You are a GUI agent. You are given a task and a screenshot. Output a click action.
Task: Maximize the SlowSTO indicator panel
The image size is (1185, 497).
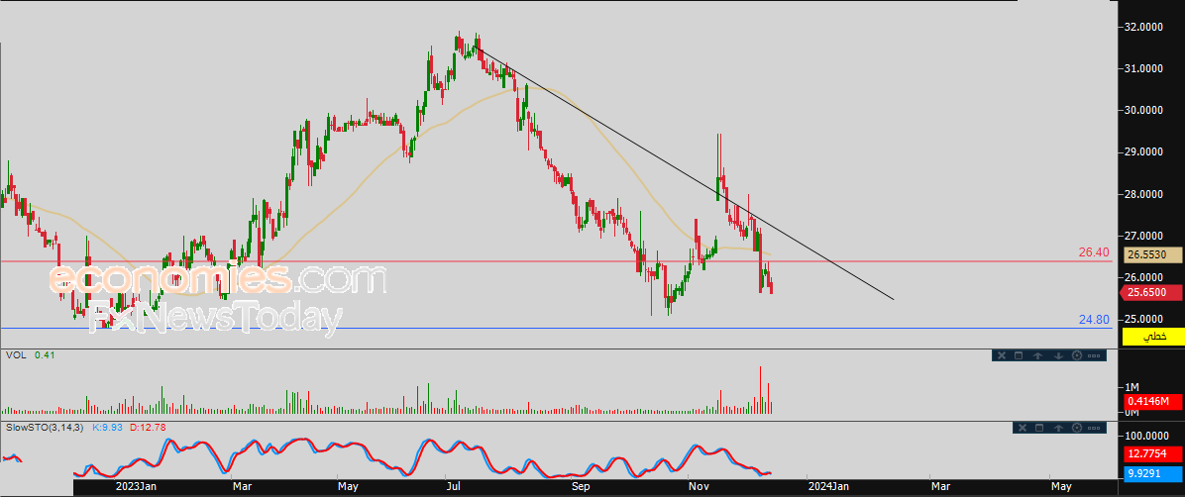pos(1039,428)
